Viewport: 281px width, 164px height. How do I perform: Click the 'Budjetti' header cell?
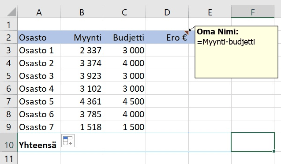point(124,37)
